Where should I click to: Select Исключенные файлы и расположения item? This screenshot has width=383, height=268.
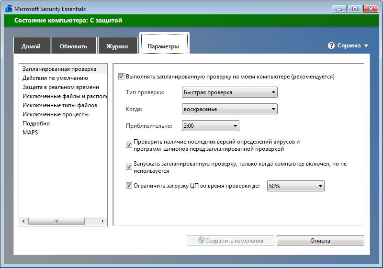tap(65, 96)
